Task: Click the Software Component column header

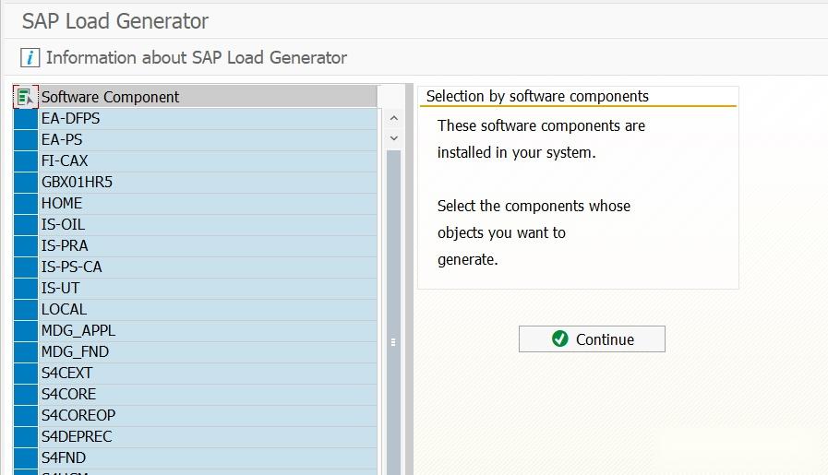Action: click(208, 96)
